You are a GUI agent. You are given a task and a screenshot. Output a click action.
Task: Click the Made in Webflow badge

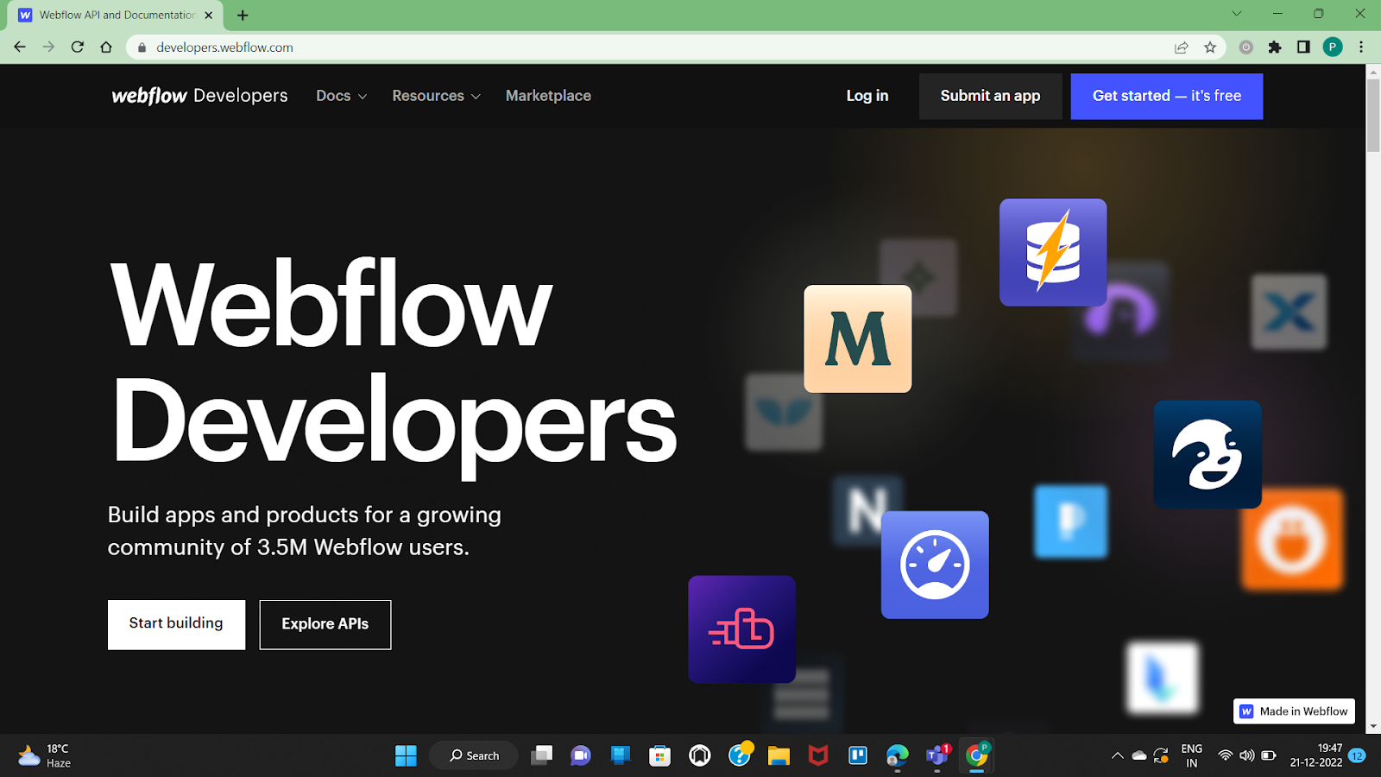pyautogui.click(x=1294, y=711)
